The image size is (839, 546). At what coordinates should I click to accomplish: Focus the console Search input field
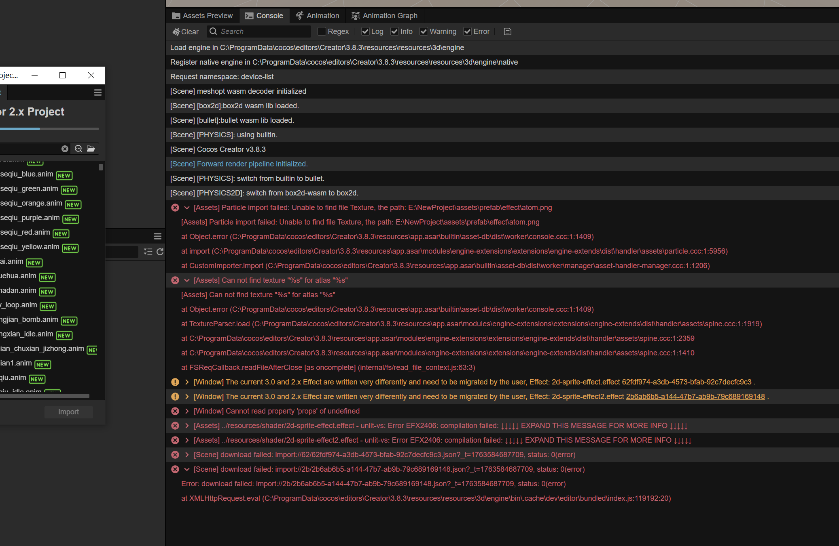coord(263,31)
